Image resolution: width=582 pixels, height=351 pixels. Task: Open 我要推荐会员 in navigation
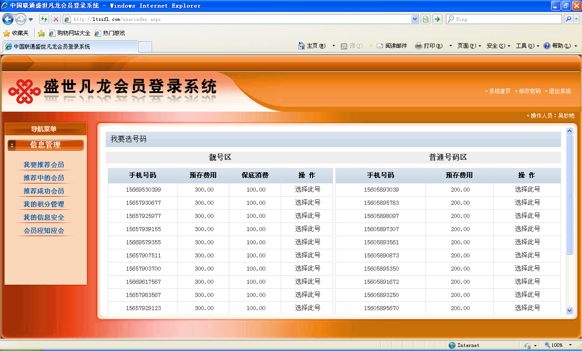coord(44,165)
